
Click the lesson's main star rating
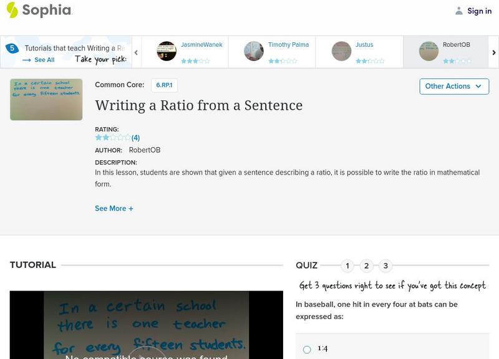[x=113, y=138]
